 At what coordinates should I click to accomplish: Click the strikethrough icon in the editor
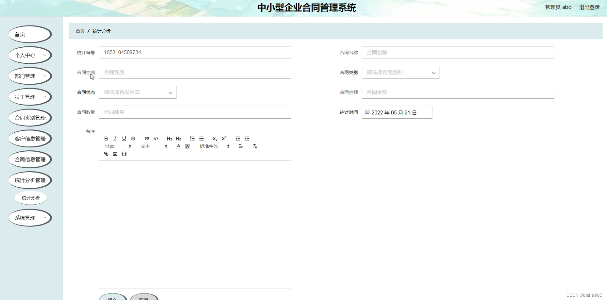(x=133, y=138)
